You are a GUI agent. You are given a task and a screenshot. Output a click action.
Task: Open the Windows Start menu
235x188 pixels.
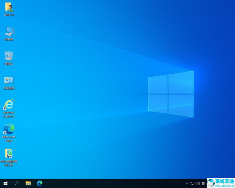[x=5, y=183]
